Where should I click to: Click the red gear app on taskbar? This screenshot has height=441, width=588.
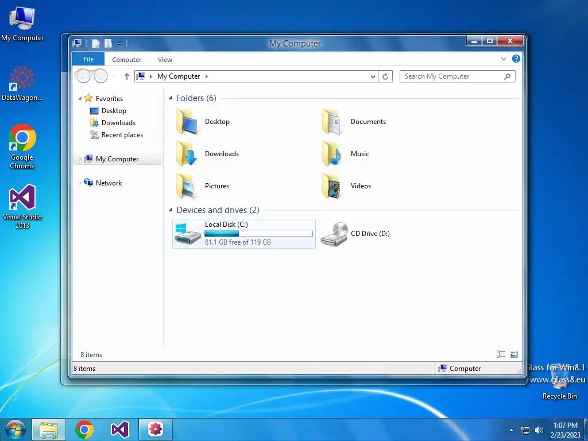coord(156,430)
